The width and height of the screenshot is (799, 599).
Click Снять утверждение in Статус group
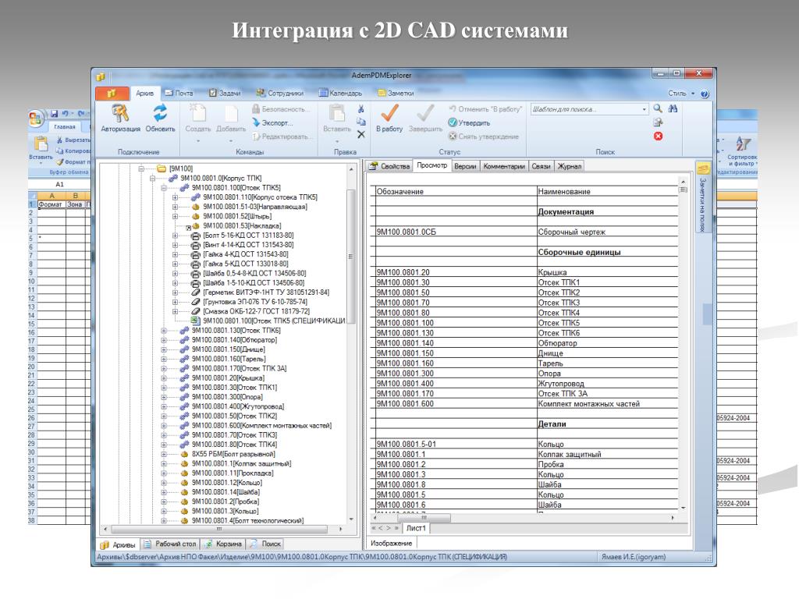(x=484, y=136)
